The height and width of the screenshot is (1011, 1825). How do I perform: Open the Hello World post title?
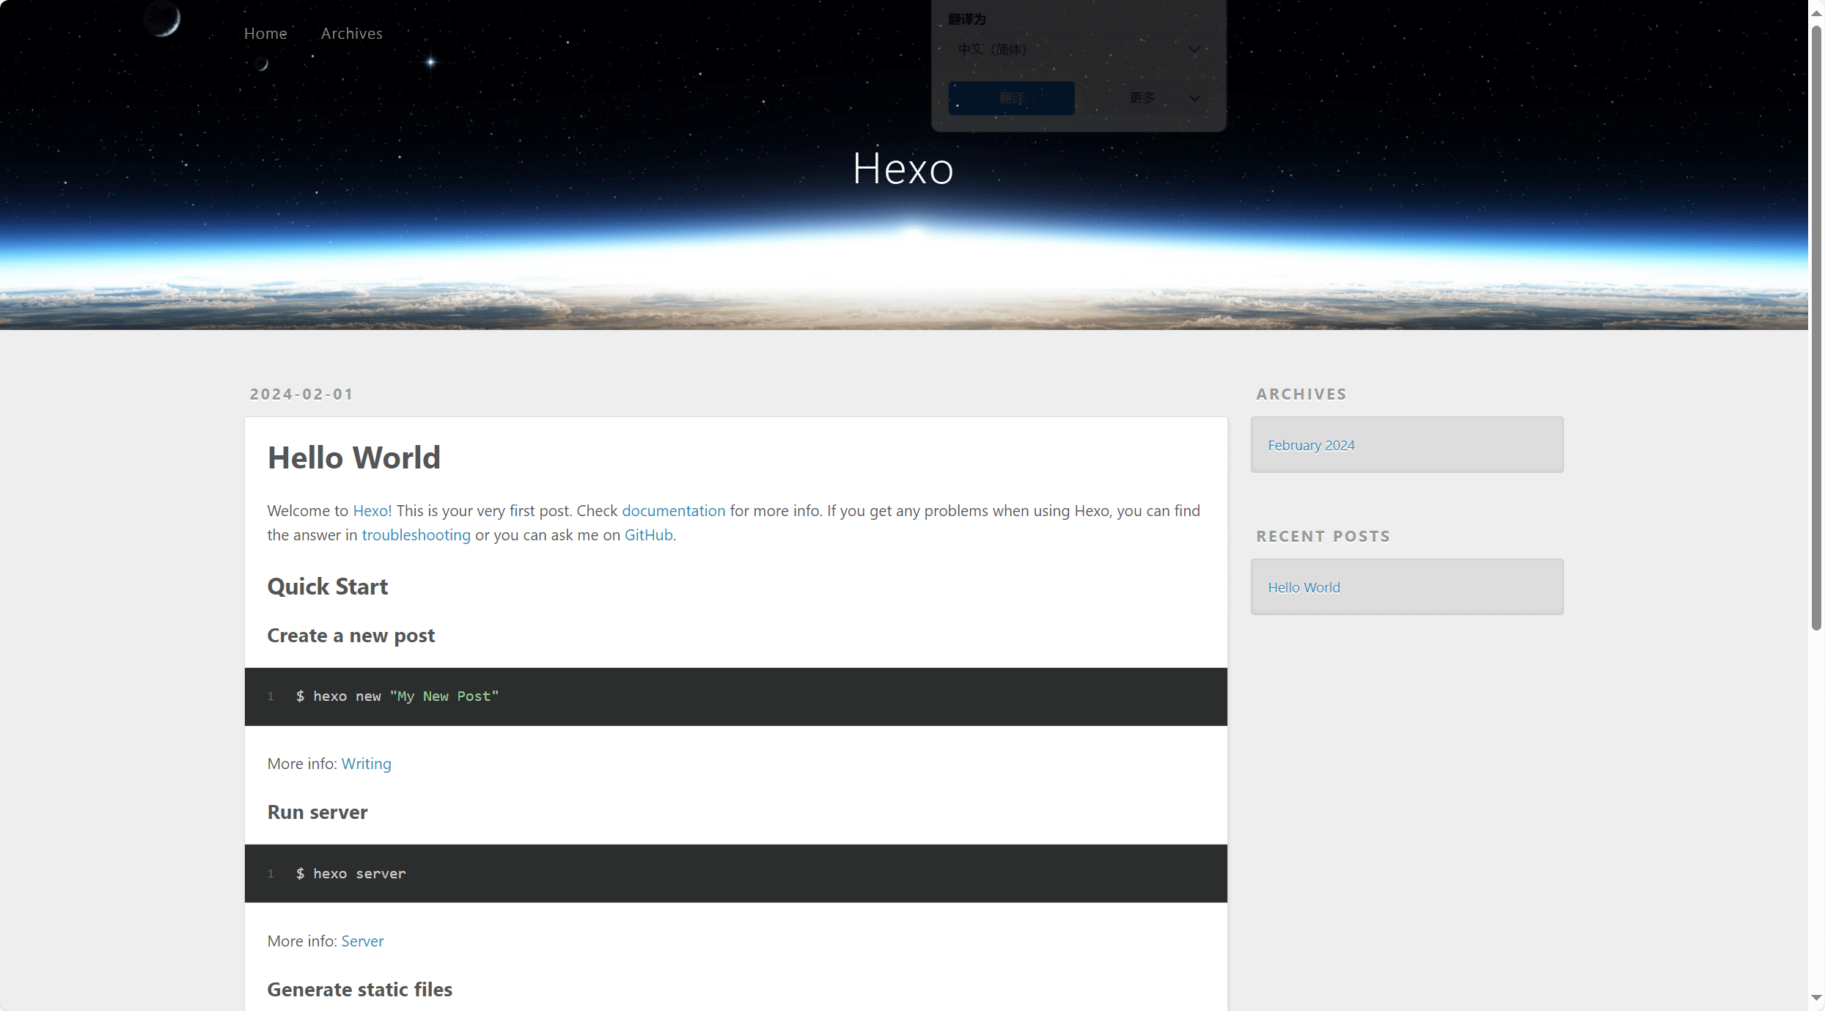353,457
